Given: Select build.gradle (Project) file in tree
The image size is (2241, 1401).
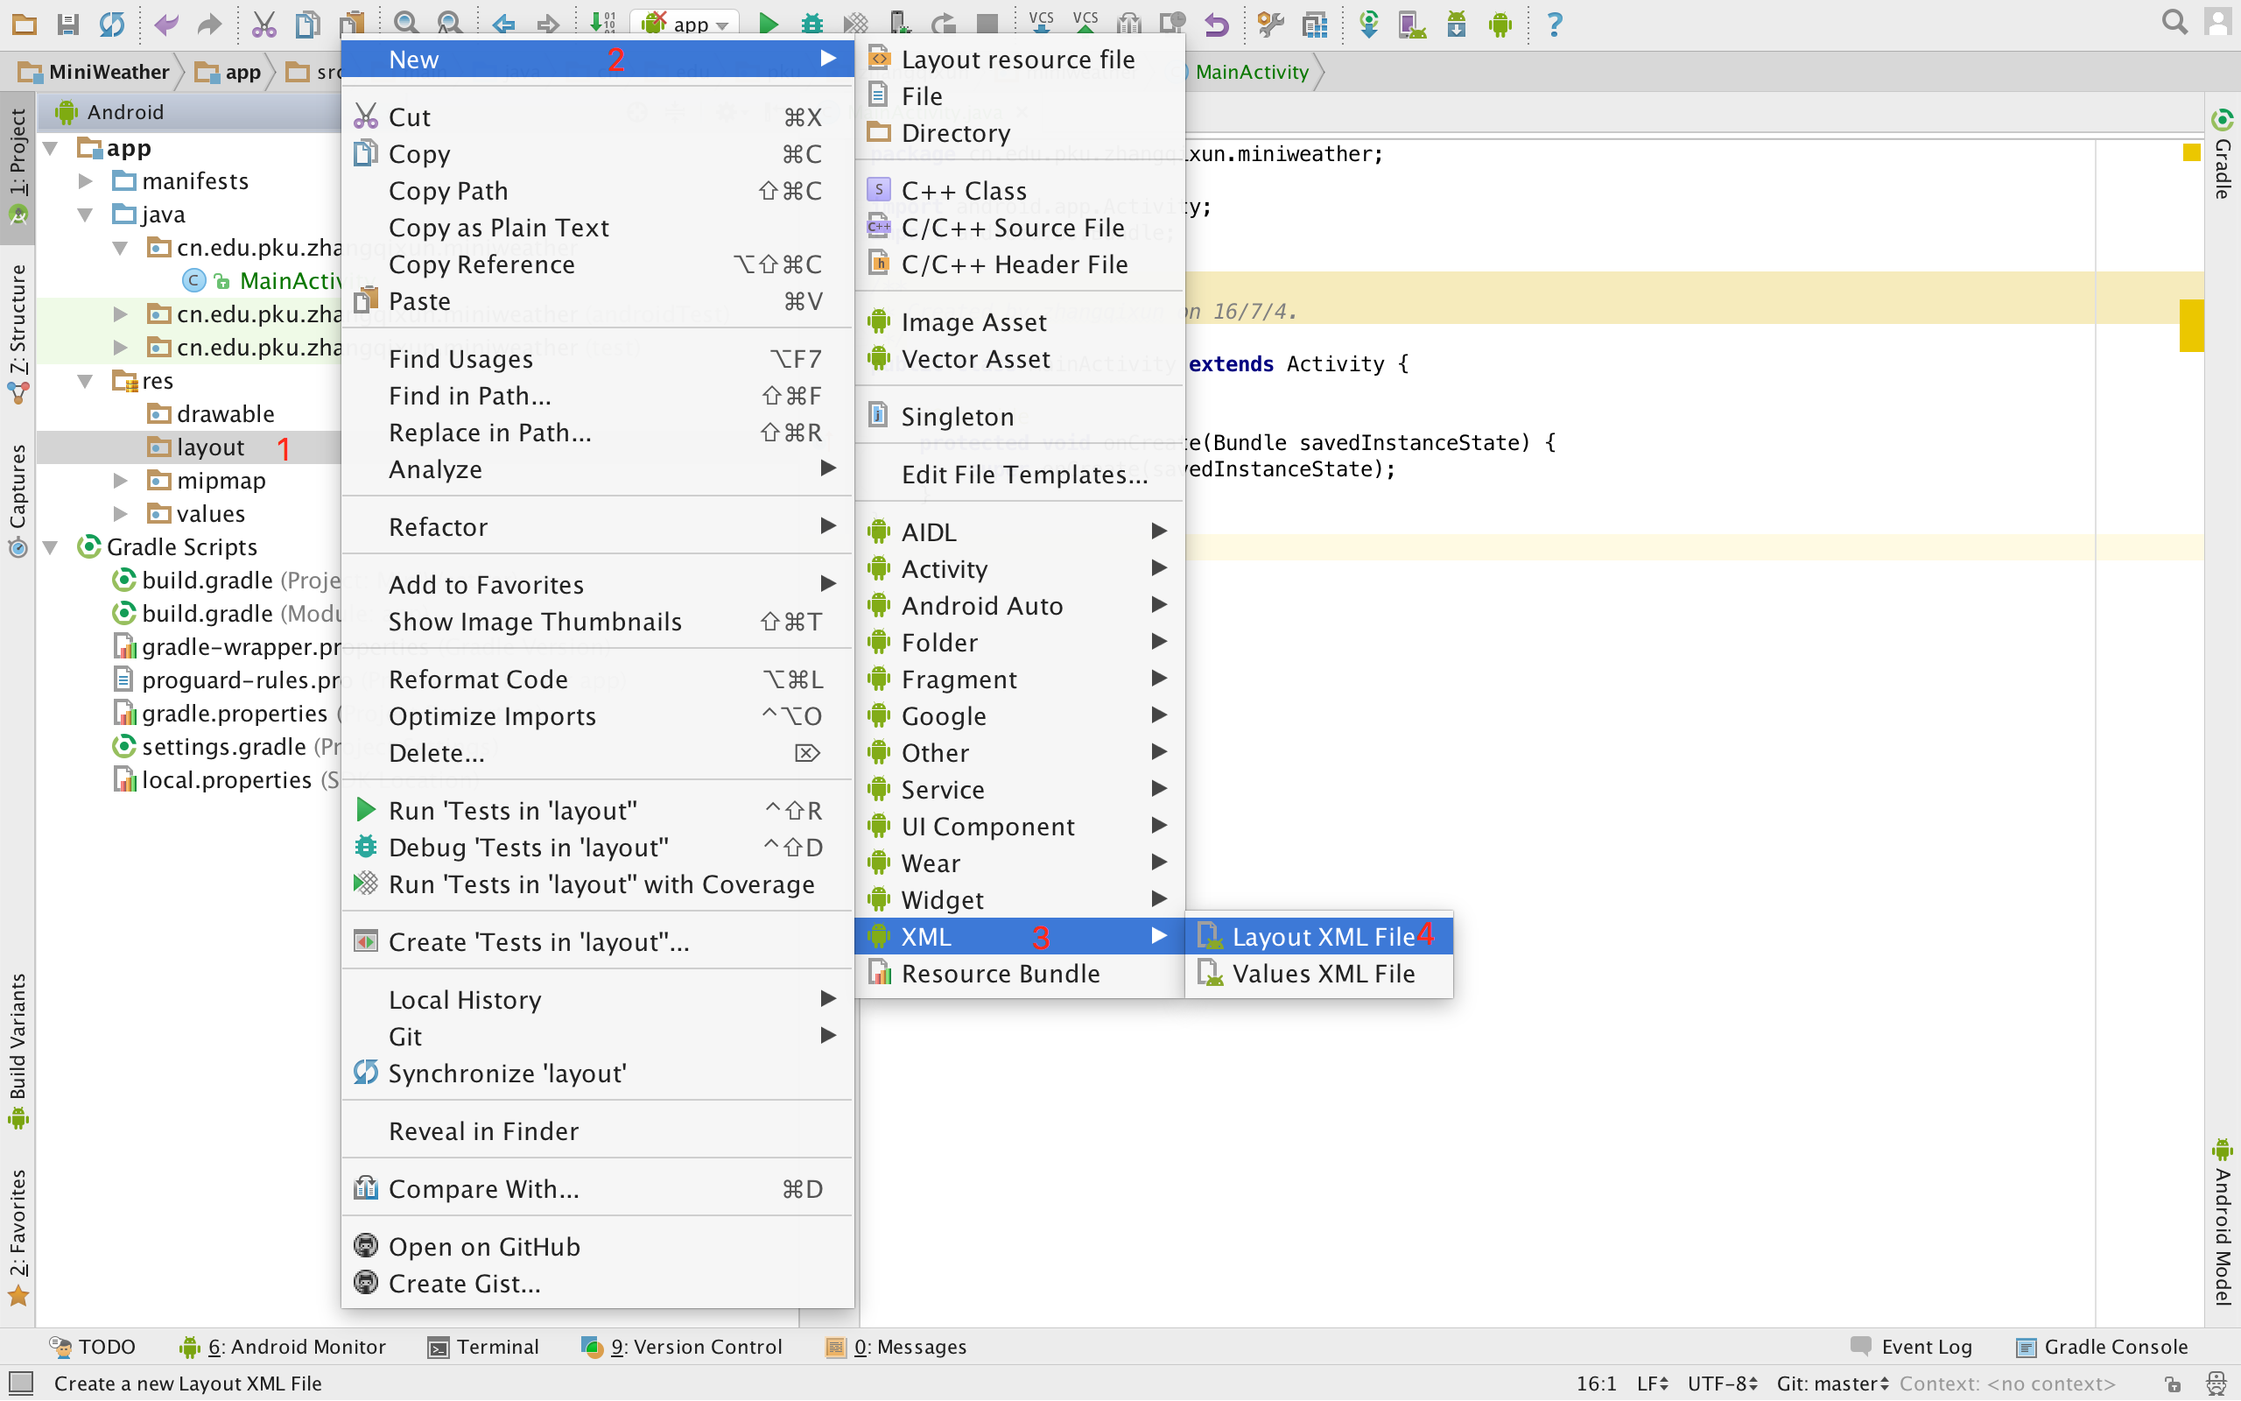Looking at the screenshot, I should tap(226, 581).
